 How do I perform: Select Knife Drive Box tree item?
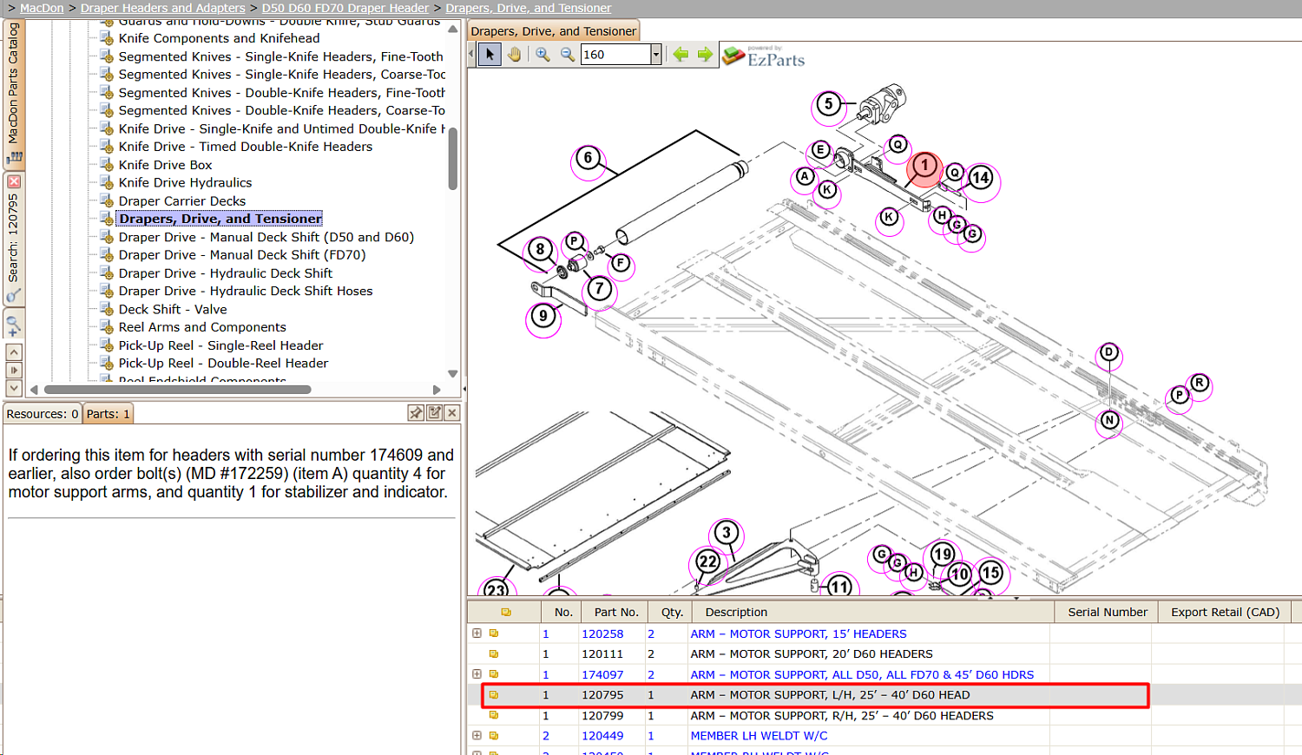165,165
